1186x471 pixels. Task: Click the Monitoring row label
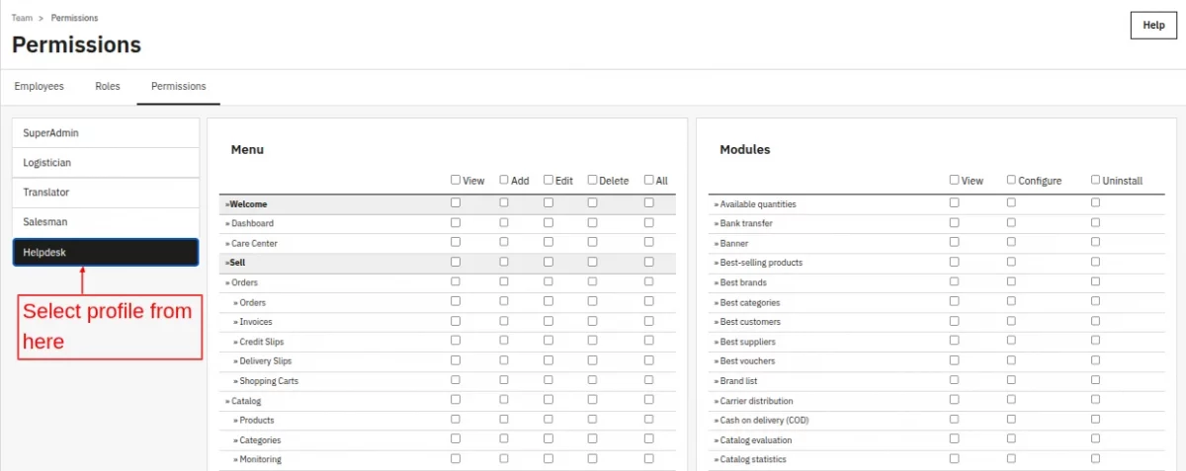pos(257,460)
